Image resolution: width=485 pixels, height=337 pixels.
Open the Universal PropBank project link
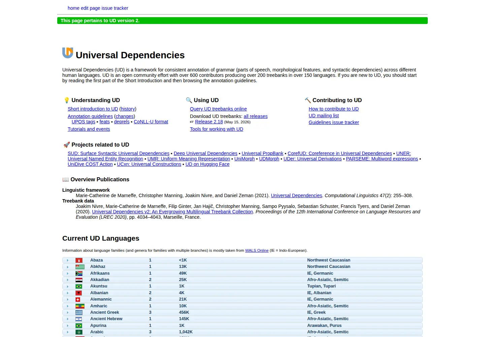(x=262, y=153)
